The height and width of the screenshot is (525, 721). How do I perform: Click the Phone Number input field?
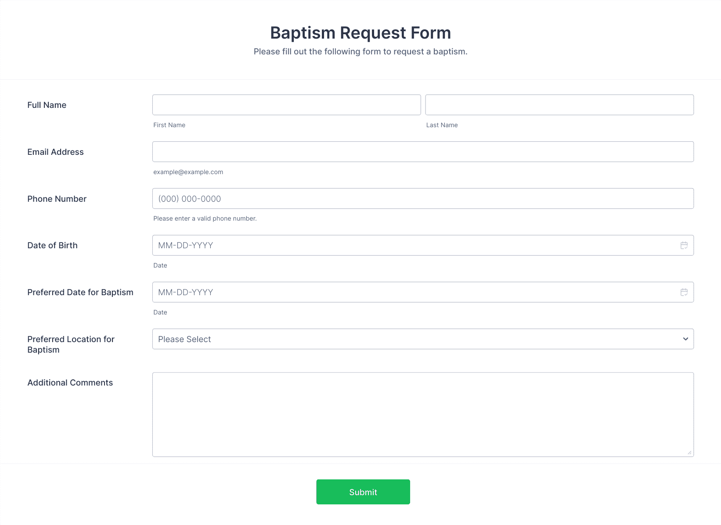tap(423, 199)
